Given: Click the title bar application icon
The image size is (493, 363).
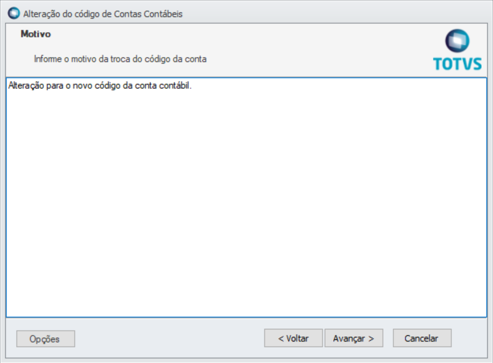Looking at the screenshot, I should 13,13.
